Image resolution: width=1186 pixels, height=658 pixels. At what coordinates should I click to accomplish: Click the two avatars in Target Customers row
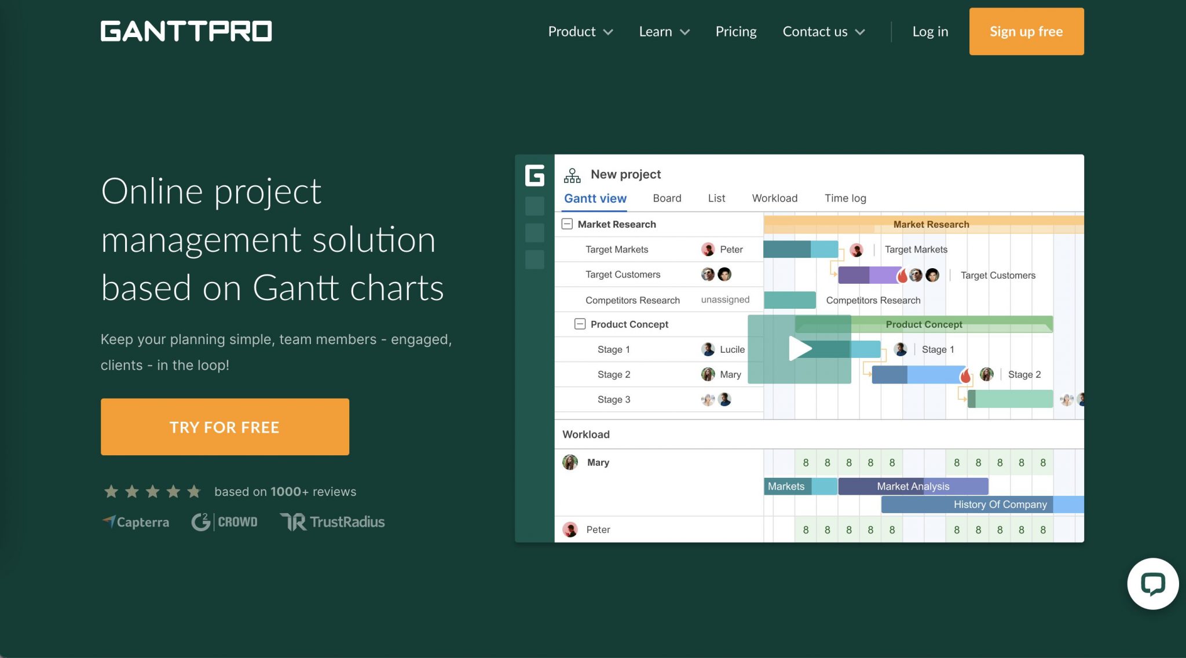(x=716, y=275)
